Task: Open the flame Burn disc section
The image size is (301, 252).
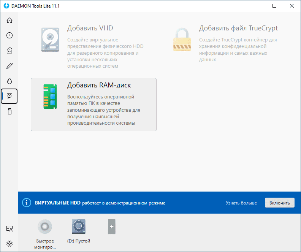Action: tap(10, 81)
